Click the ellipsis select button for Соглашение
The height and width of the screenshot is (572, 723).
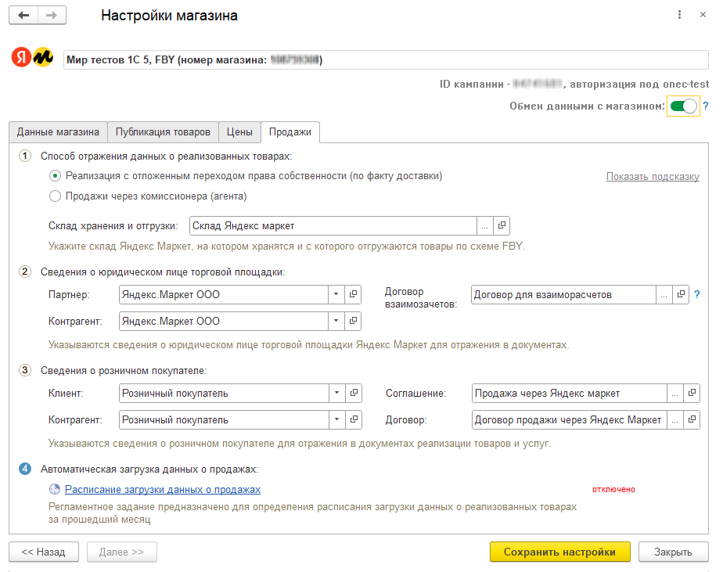(x=674, y=393)
